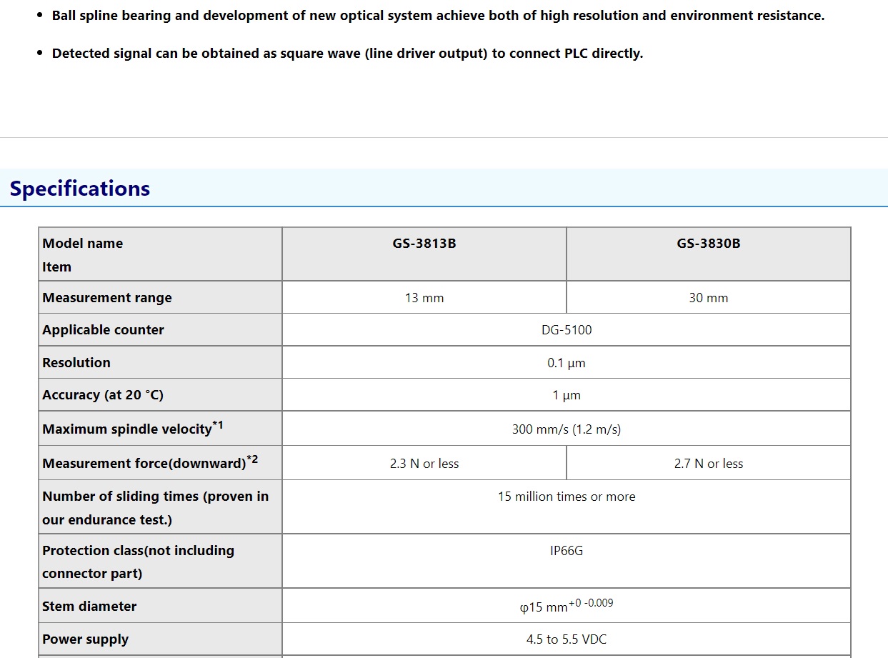Click the 2.3 N or less cell
This screenshot has width=888, height=658.
424,464
